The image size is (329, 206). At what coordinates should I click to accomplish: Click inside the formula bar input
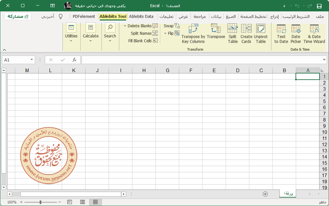coord(202,60)
